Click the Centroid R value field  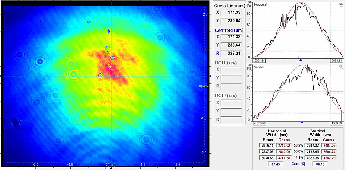coord(231,53)
